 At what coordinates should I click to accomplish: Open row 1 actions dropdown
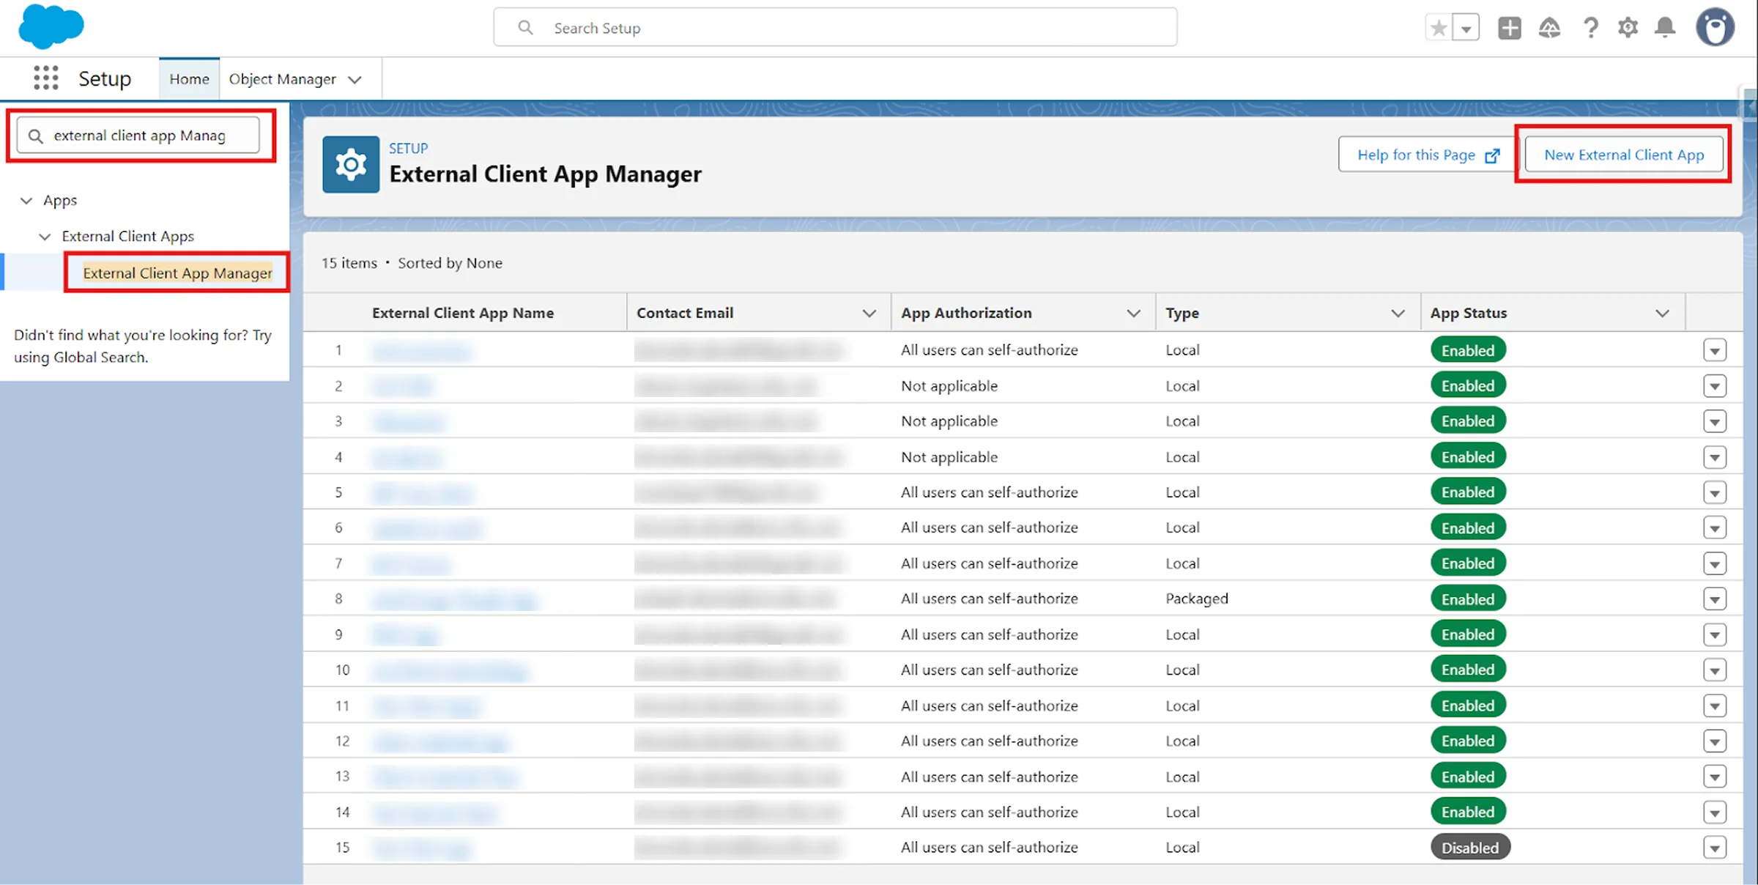(x=1715, y=350)
